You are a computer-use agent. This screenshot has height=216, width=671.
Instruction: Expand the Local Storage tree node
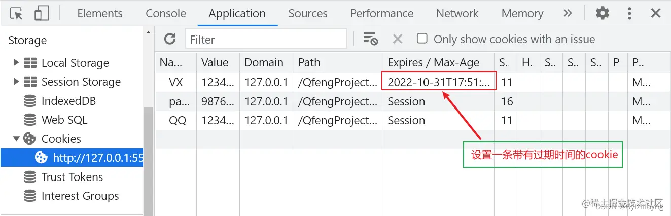tap(16, 62)
